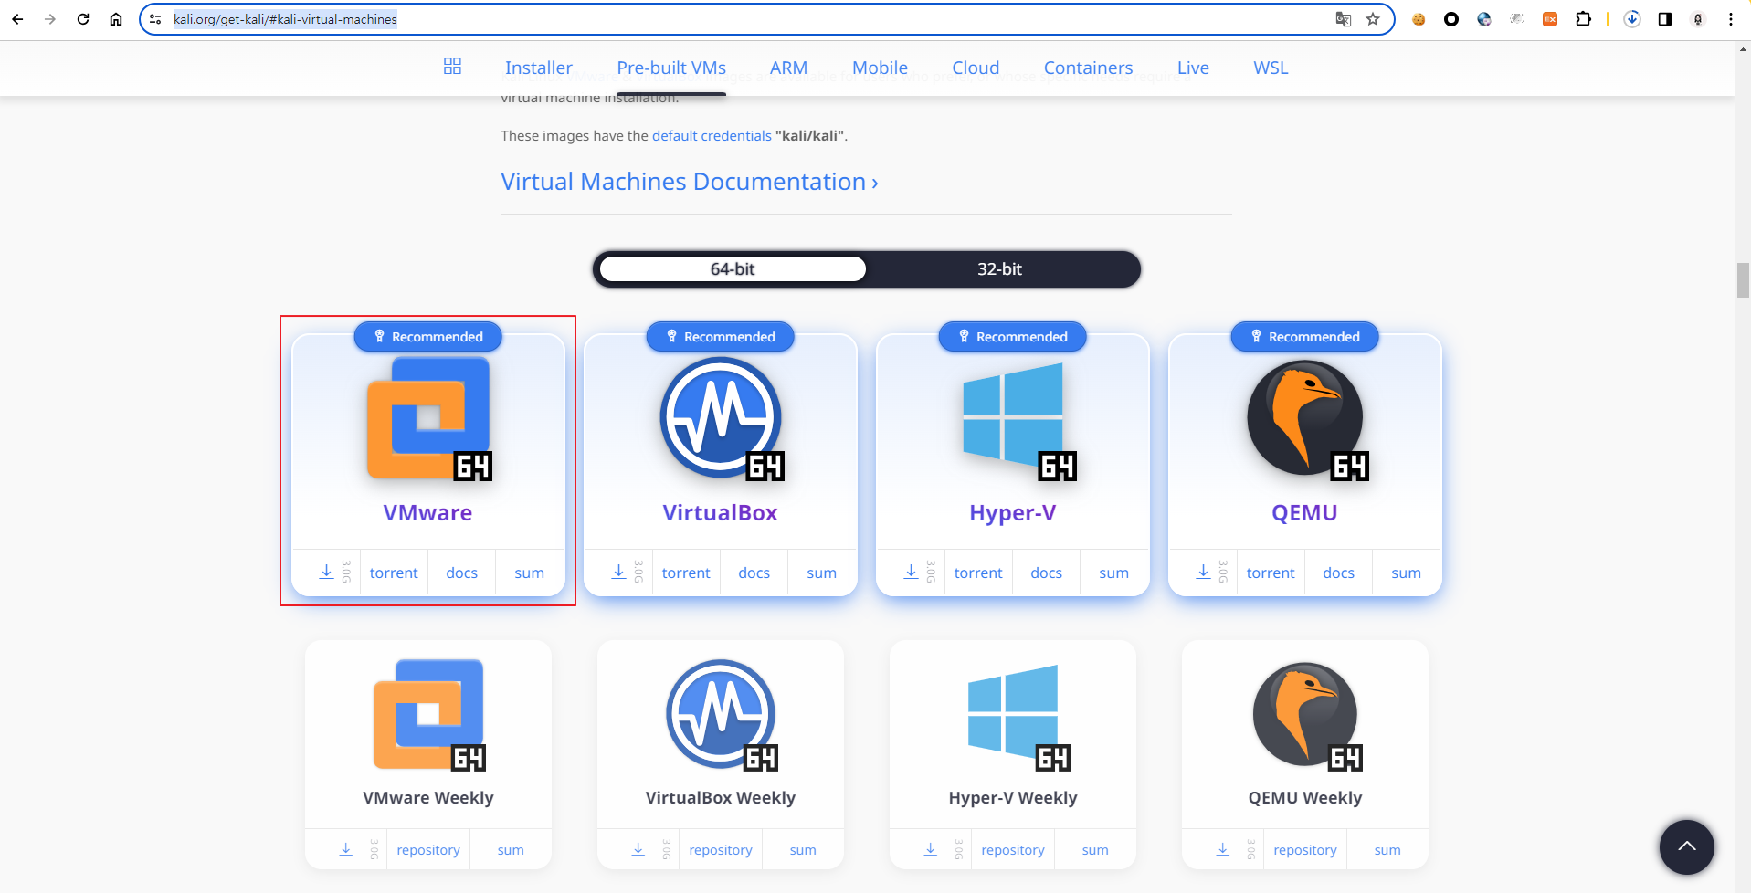Image resolution: width=1751 pixels, height=893 pixels.
Task: Open the WSL tab
Action: pos(1271,68)
